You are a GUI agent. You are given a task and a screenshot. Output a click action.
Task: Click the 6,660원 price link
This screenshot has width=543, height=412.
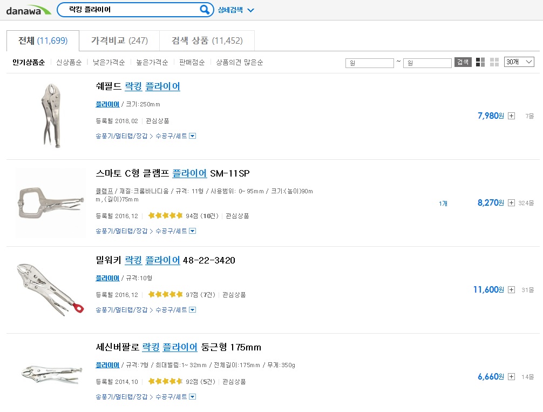pos(491,377)
